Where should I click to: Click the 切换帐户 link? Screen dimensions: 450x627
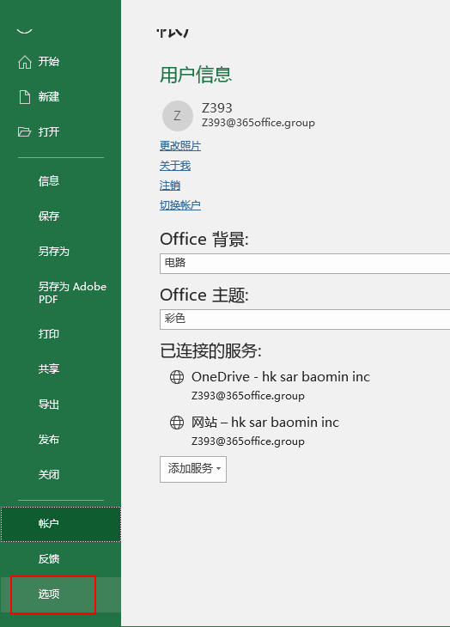point(180,205)
